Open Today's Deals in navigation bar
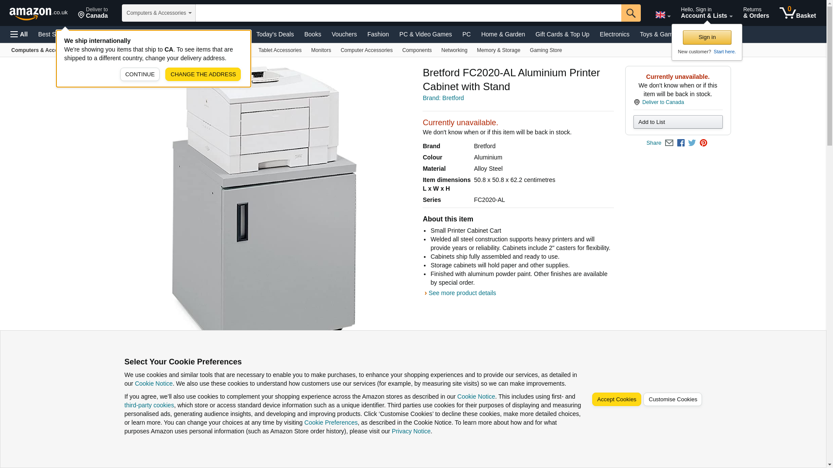833x468 pixels. pos(275,34)
